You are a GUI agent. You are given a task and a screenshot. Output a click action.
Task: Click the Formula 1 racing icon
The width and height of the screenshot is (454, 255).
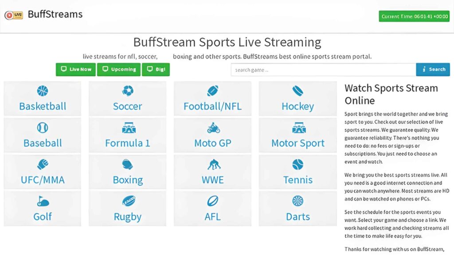pos(127,127)
